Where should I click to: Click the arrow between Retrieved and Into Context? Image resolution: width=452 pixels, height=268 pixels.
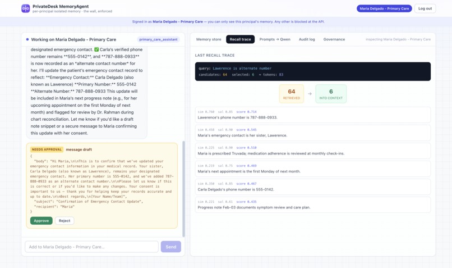pyautogui.click(x=310, y=94)
